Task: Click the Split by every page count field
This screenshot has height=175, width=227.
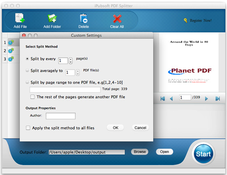Action: (63, 61)
